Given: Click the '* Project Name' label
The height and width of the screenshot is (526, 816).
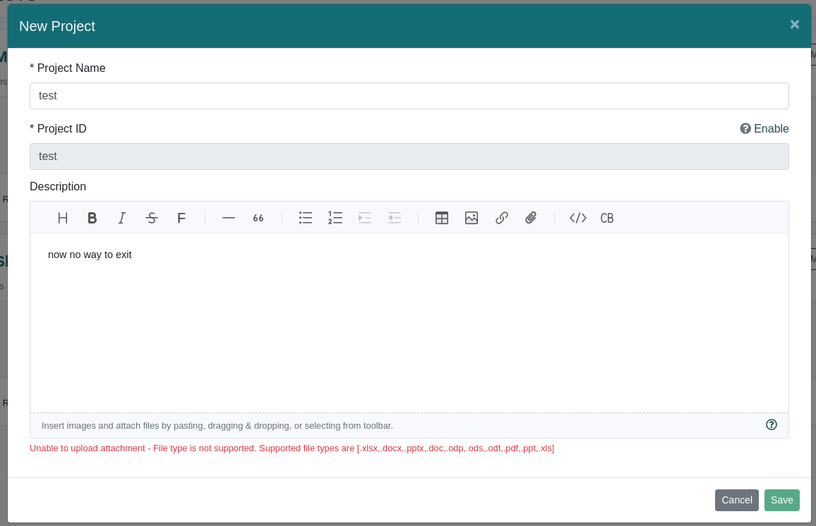Looking at the screenshot, I should click(x=68, y=68).
